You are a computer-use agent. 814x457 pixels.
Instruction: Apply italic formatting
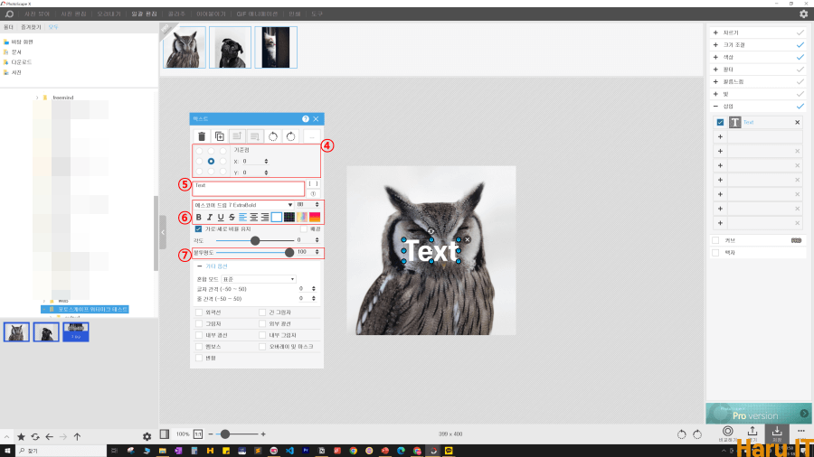(x=210, y=217)
